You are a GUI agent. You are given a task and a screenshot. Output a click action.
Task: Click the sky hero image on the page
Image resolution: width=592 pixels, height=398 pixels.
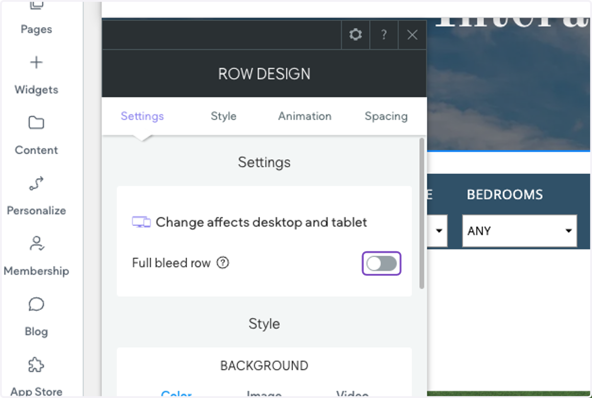pyautogui.click(x=509, y=84)
